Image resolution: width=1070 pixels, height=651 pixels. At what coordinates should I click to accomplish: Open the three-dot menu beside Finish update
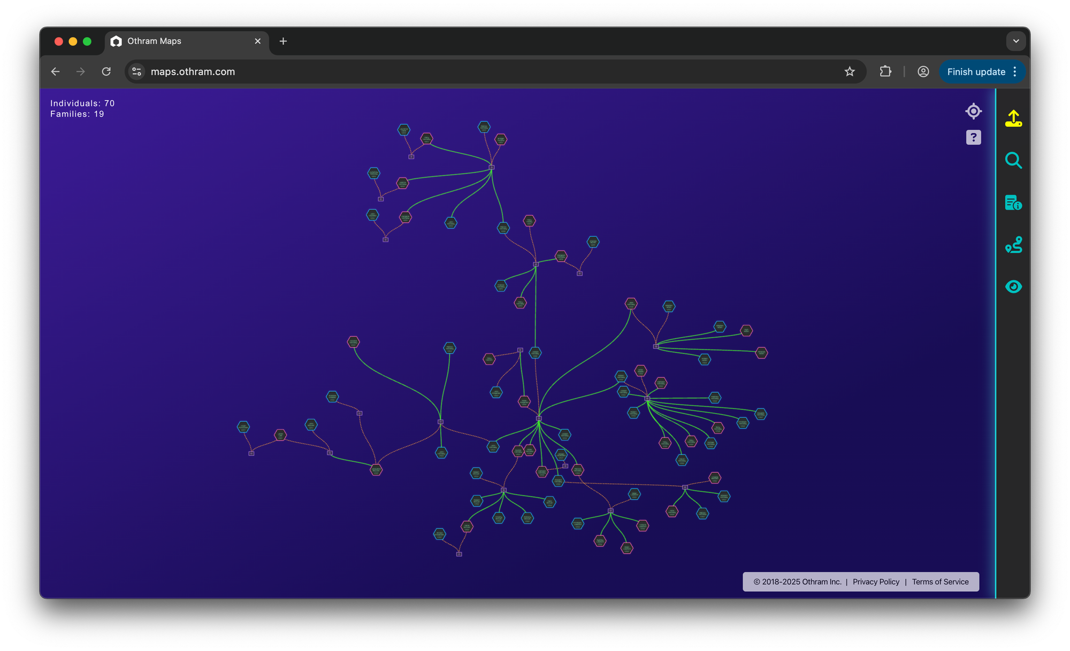(1015, 72)
